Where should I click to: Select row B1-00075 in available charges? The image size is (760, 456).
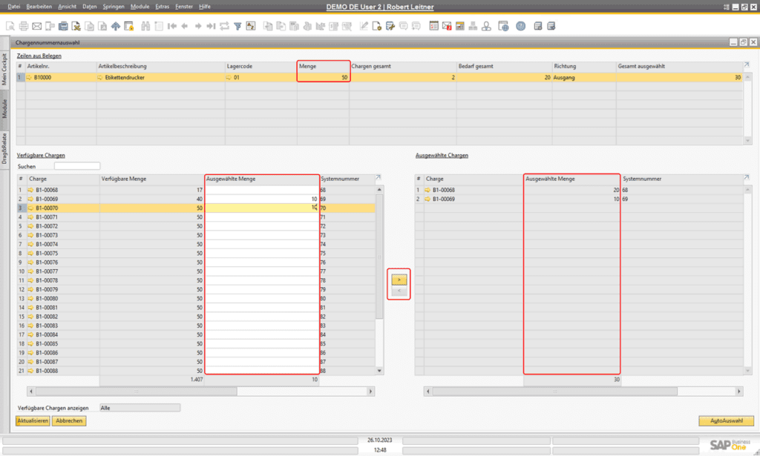pos(195,253)
